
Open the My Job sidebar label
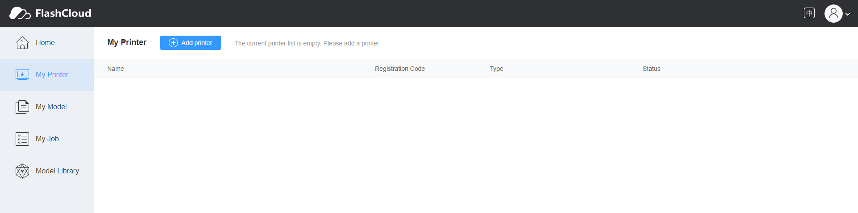pyautogui.click(x=47, y=139)
